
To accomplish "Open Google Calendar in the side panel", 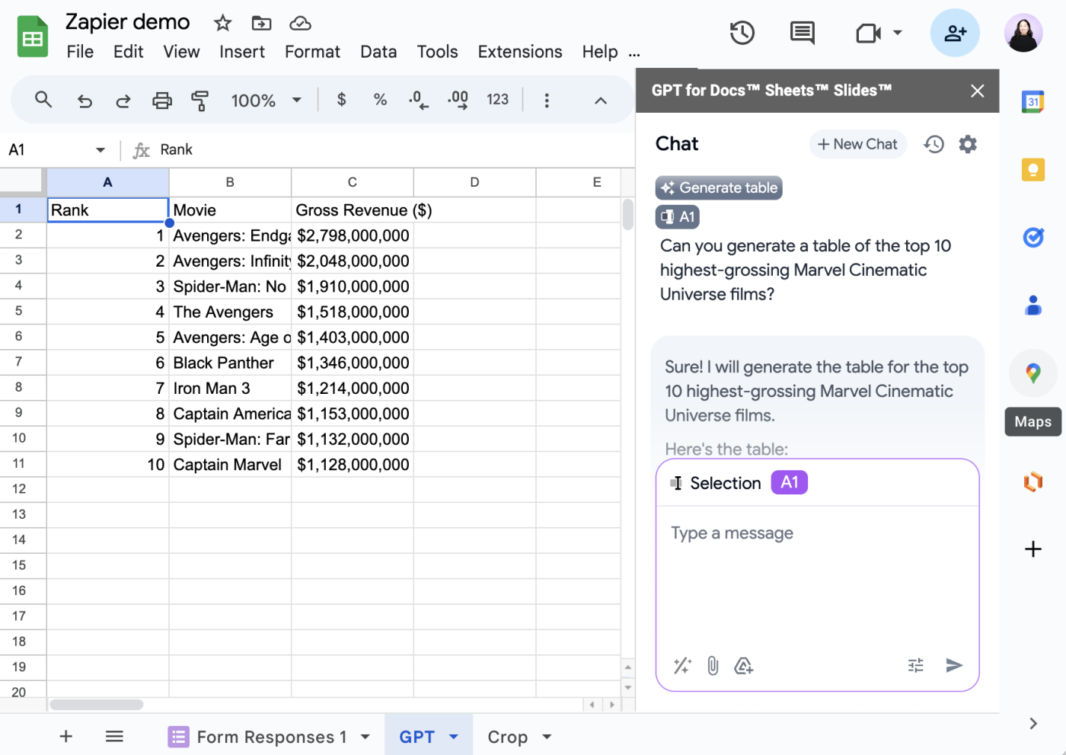I will tap(1032, 101).
